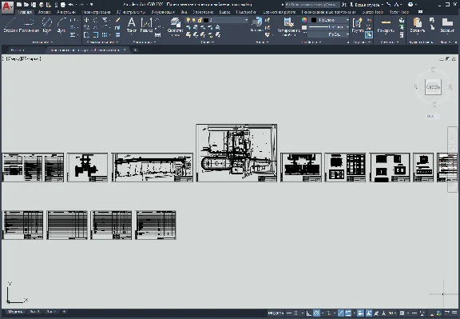
Task: Select the Copy tool in Редактирование panel
Action: pos(86,27)
